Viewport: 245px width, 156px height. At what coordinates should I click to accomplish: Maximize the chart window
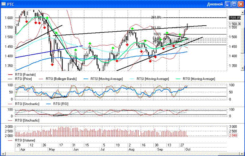click(233, 5)
